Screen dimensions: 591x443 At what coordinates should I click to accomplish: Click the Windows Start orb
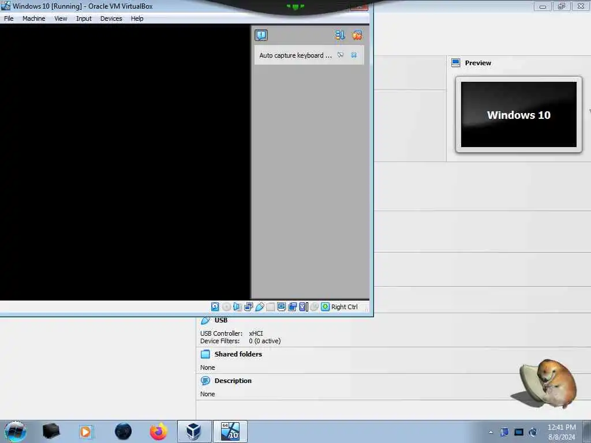tap(16, 431)
